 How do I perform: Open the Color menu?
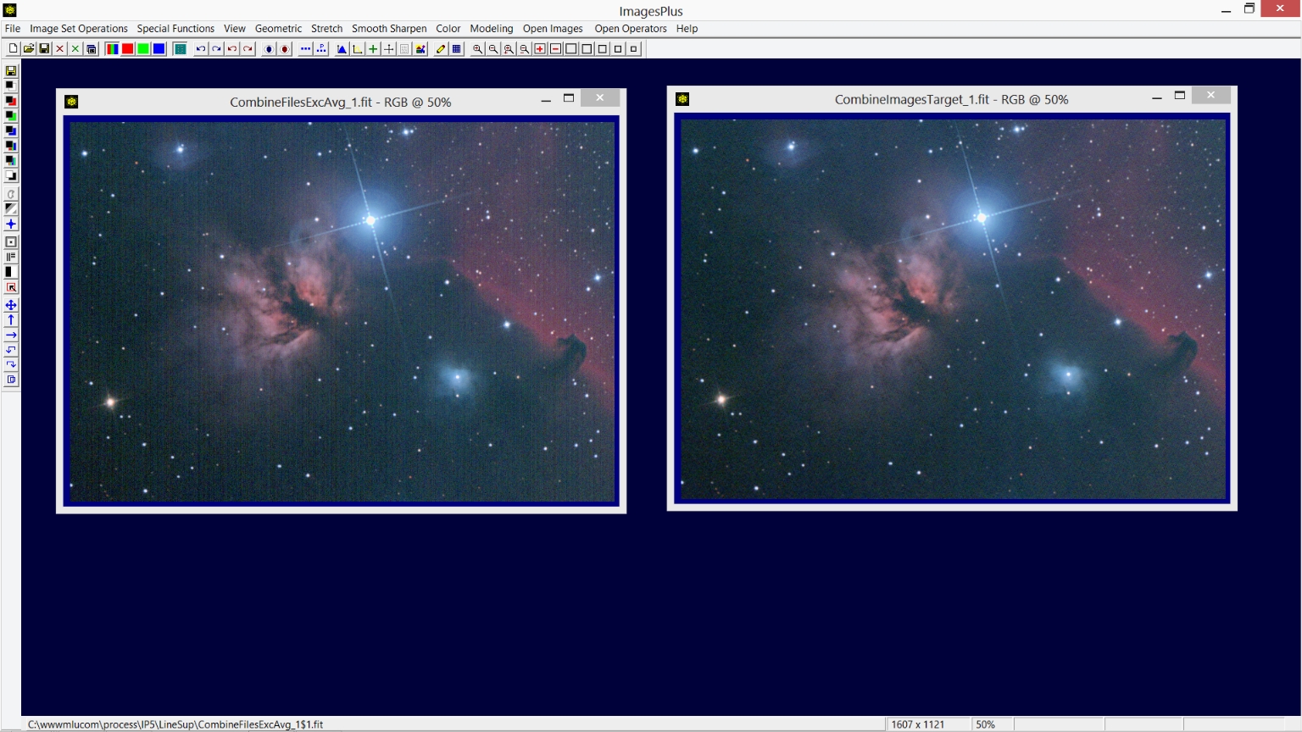click(448, 29)
